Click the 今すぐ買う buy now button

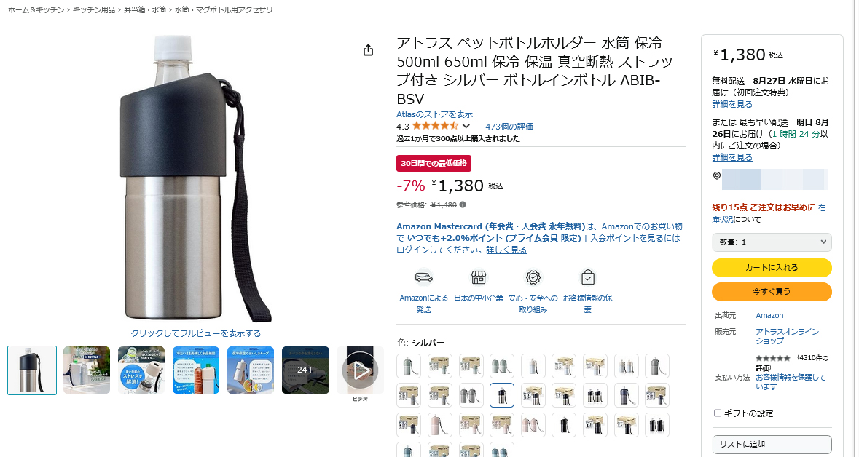[x=772, y=292]
